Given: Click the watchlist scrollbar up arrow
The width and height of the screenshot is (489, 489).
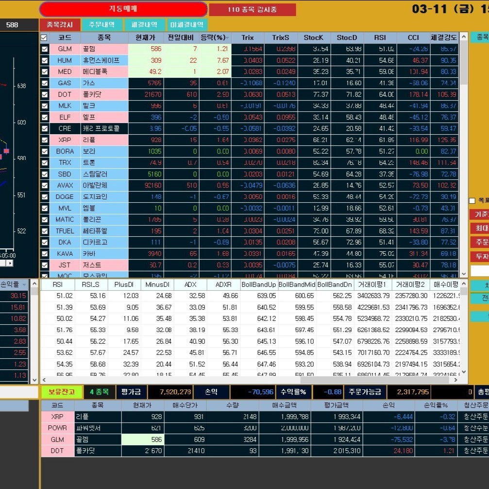Looking at the screenshot, I should [463, 36].
